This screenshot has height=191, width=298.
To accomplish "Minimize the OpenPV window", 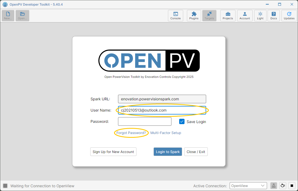I will [x=267, y=4].
